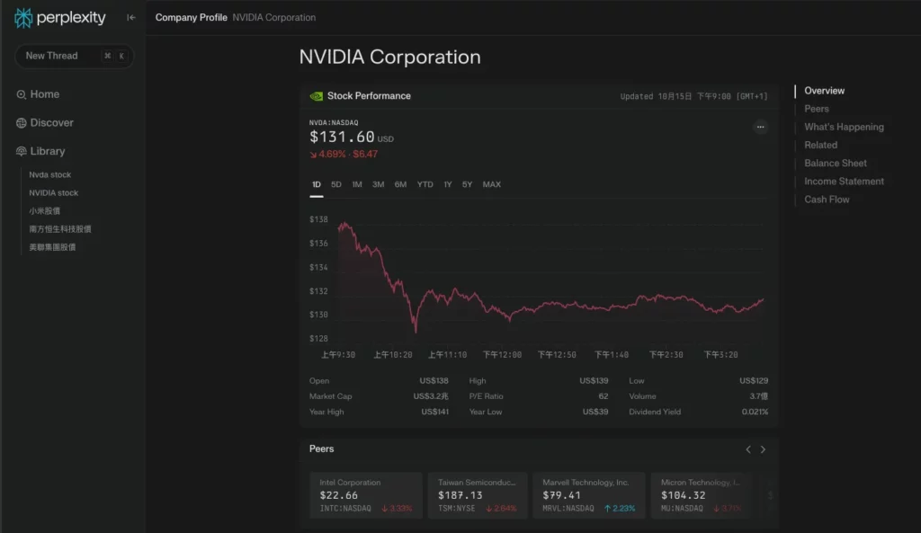Jump to Balance Sheet section

[x=836, y=164]
